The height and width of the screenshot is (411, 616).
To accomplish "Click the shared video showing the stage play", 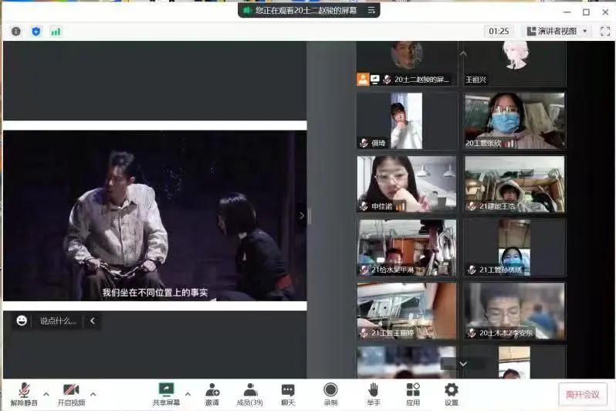I will (155, 216).
